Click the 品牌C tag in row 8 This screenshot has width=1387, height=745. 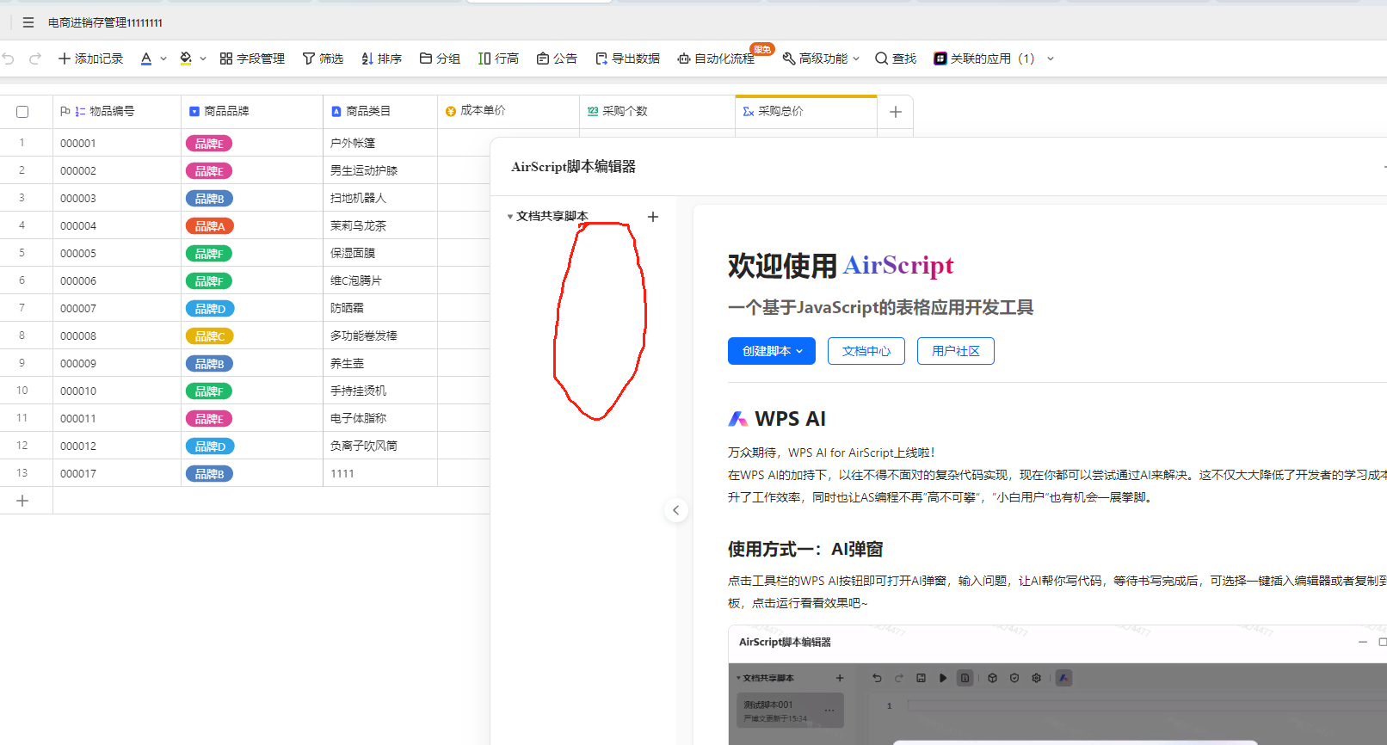[x=209, y=336]
